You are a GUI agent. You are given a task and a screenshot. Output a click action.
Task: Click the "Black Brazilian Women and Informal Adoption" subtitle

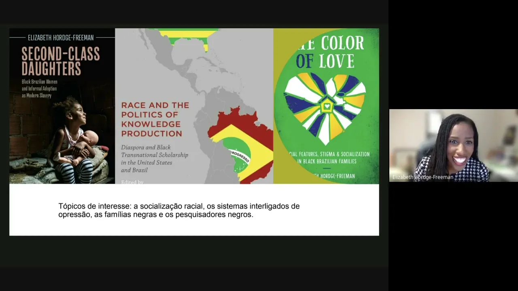pyautogui.click(x=40, y=89)
